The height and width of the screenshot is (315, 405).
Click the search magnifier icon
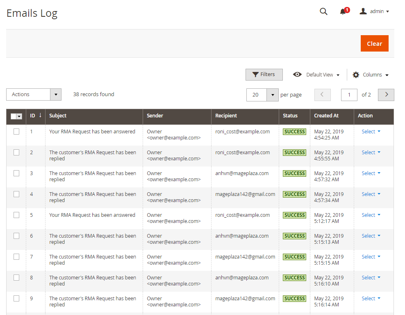point(323,11)
